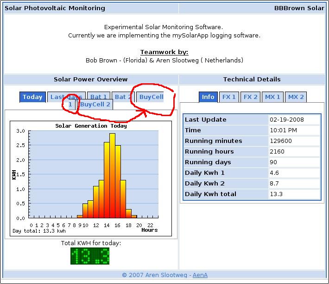
Task: Select the Info tab in Technical Details
Action: pos(208,97)
